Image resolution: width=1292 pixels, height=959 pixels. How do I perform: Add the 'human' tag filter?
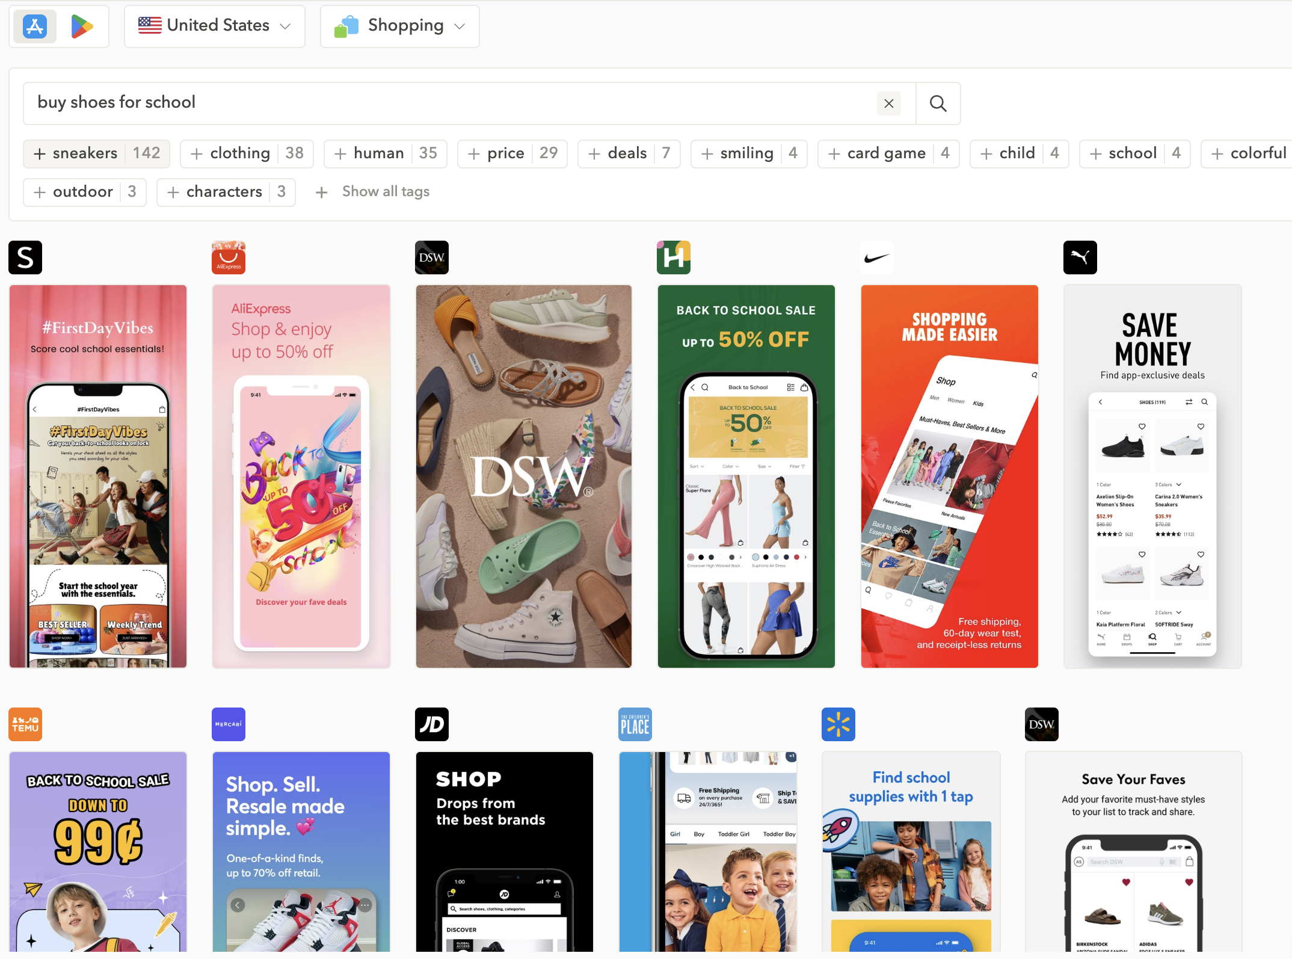coord(386,153)
